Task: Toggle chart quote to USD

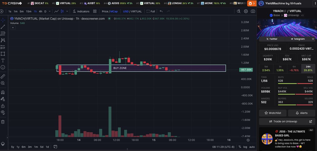Action: (x=126, y=11)
